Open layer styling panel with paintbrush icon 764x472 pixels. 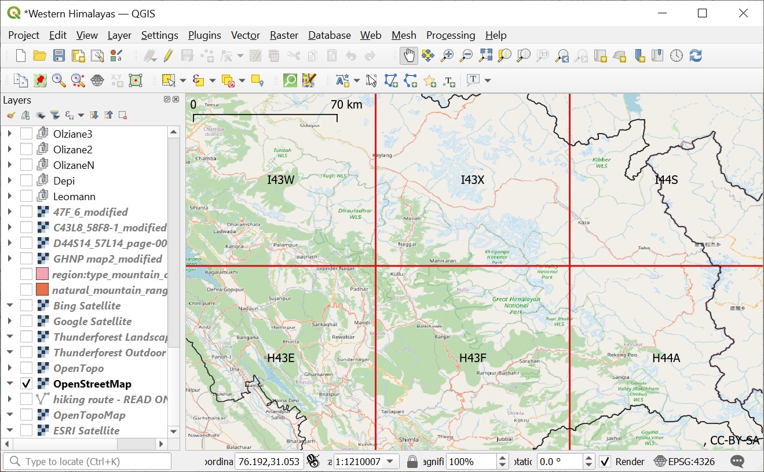tap(10, 116)
